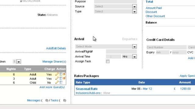Image resolution: width=195 pixels, height=109 pixels.
Task: Delete the Adult guest with 3 nights
Action: click(x=61, y=78)
